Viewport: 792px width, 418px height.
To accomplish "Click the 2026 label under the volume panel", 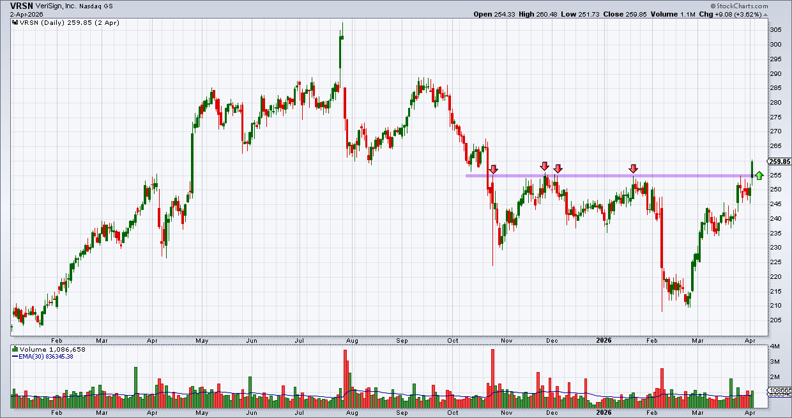I will [x=604, y=414].
